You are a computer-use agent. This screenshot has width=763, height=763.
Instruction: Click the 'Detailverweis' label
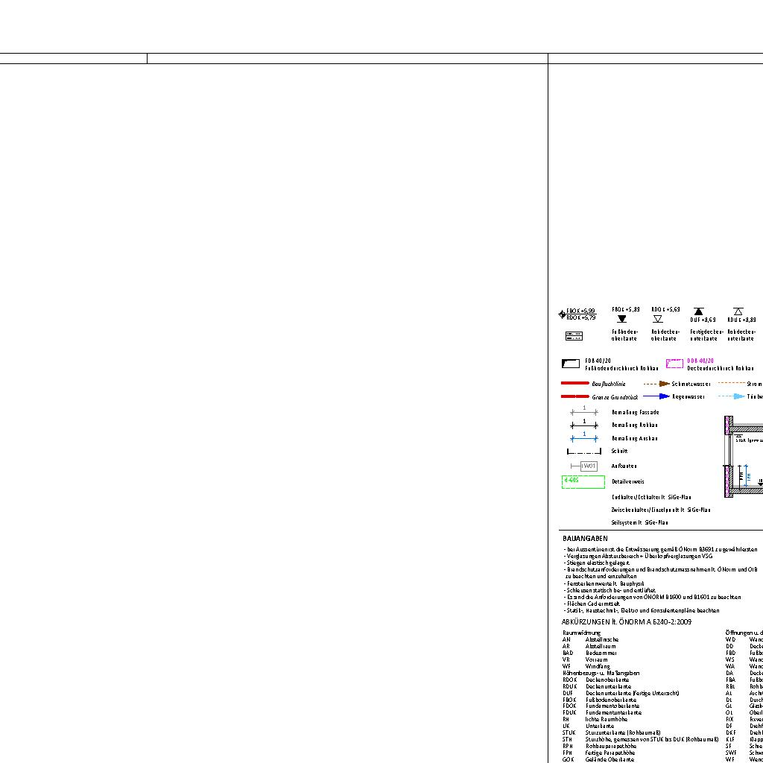click(x=627, y=482)
